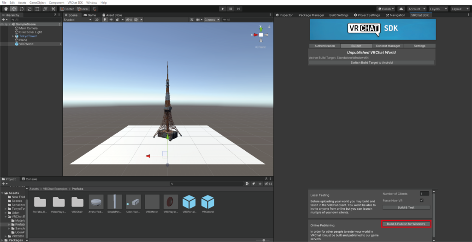Switch to the Console tab

[x=29, y=179]
